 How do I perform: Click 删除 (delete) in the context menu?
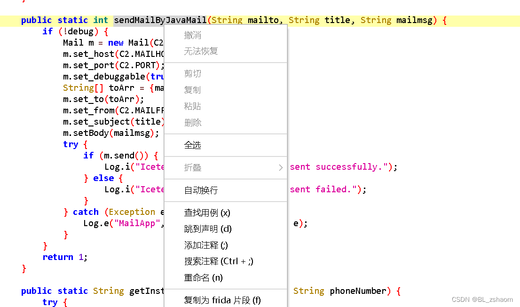226,123
